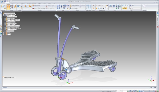Open the Solid Edge application button menu
Screen dimensions: 159x92
point(2,2)
